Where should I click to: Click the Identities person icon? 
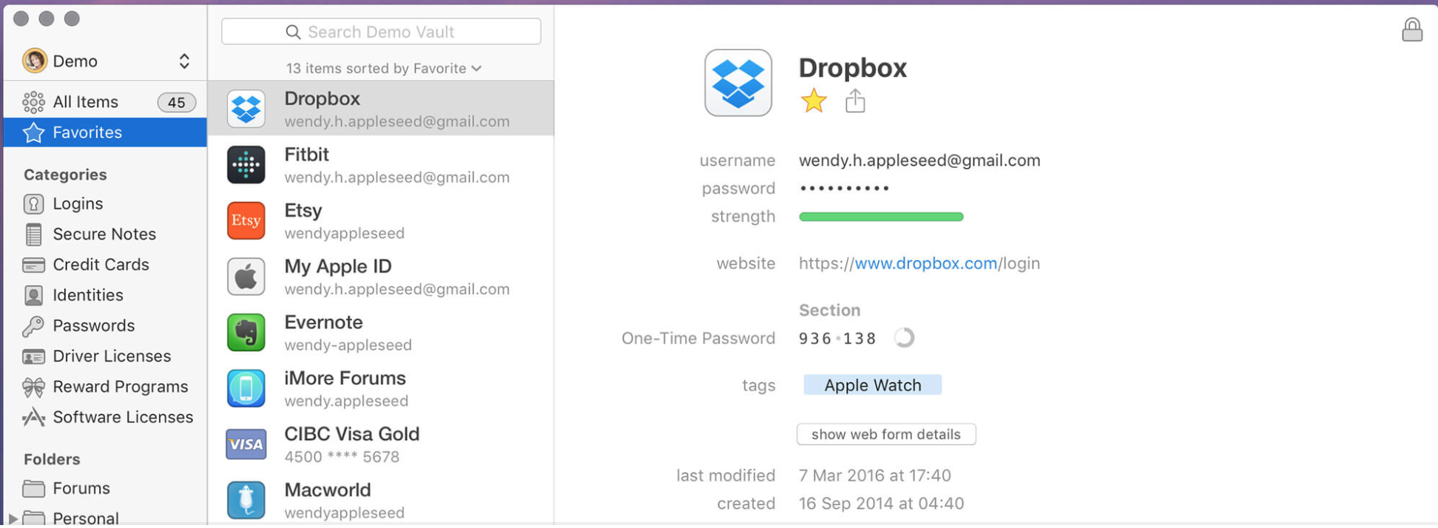click(33, 295)
